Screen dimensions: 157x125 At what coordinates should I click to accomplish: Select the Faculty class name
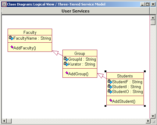coord(30,32)
